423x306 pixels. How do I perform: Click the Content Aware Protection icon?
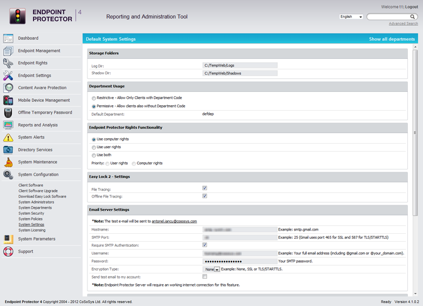(8, 88)
